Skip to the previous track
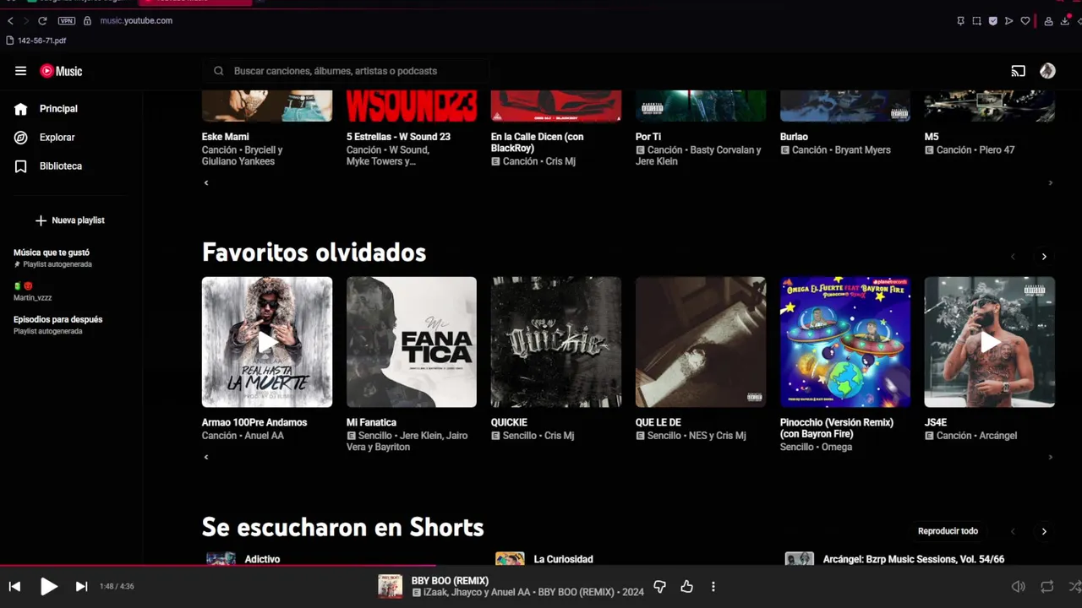Screen dimensions: 1082x608 point(14,586)
